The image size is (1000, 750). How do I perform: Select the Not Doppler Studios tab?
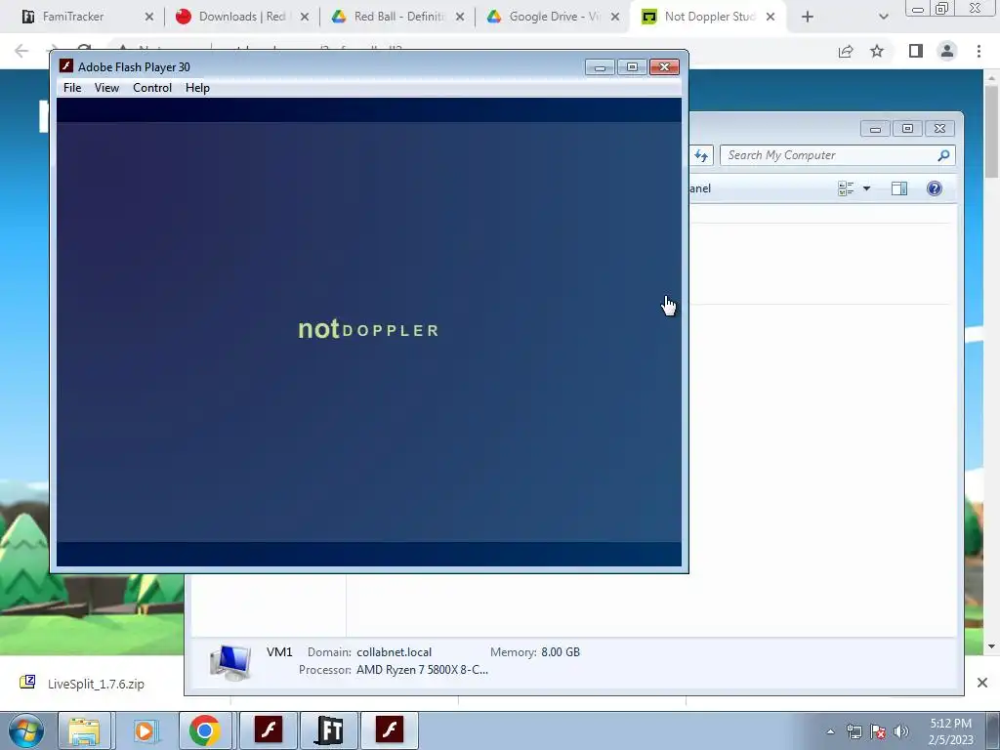point(709,17)
